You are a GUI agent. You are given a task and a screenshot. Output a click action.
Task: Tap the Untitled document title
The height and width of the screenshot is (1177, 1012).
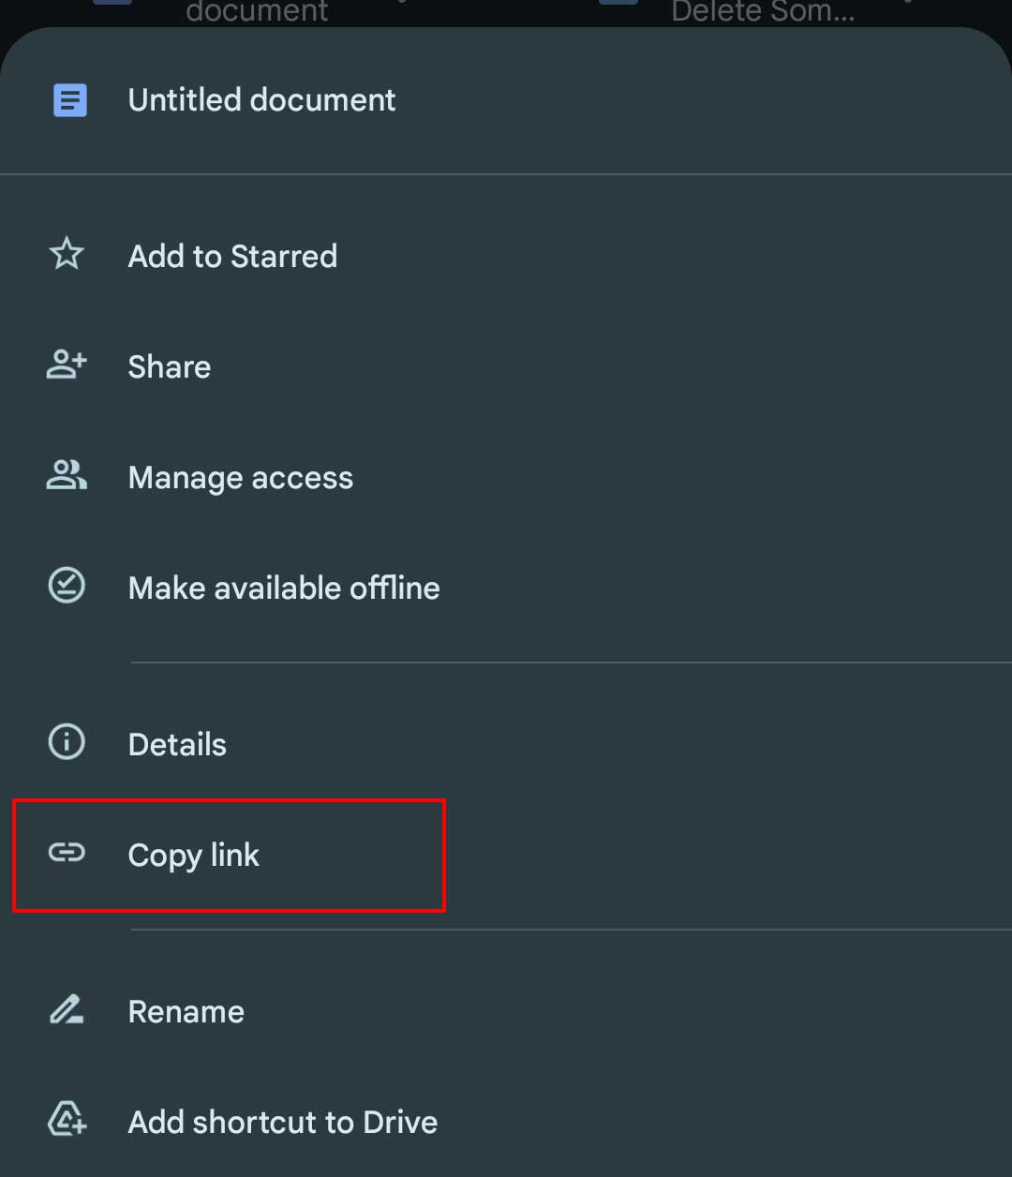[x=261, y=99]
